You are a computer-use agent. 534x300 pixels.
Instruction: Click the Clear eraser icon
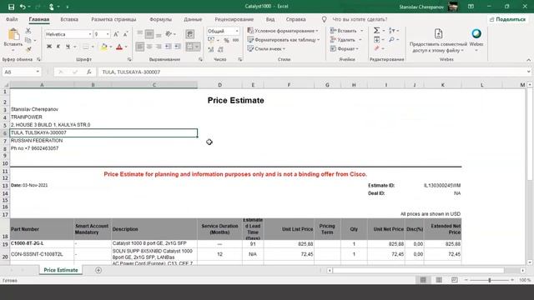tap(376, 49)
